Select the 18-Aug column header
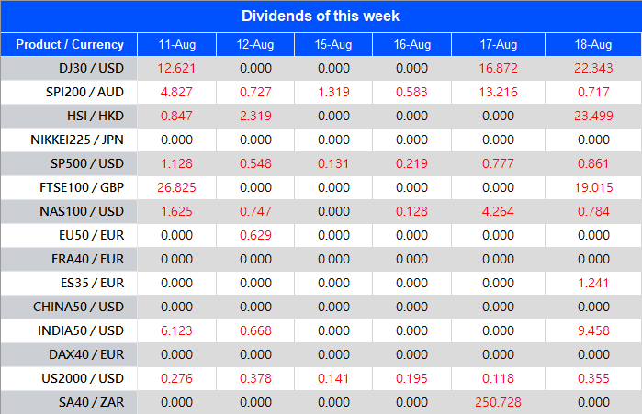The height and width of the screenshot is (414, 642). point(593,44)
